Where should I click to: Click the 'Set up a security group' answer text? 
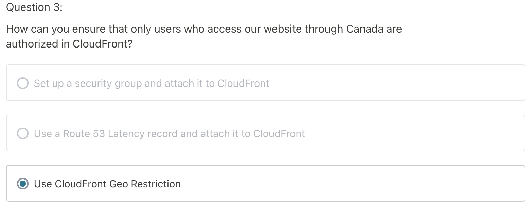pos(152,83)
